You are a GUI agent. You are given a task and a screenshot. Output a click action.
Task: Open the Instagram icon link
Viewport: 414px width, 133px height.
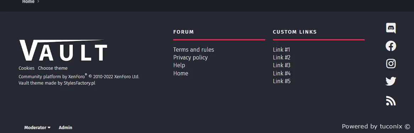click(391, 64)
